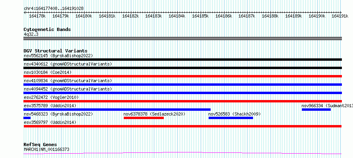
Task: Click the MARCH1|NM_001166373 gene label
Action: point(46,149)
